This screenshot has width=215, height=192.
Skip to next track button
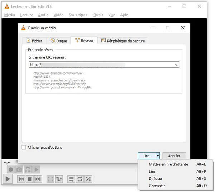click(x=38, y=179)
